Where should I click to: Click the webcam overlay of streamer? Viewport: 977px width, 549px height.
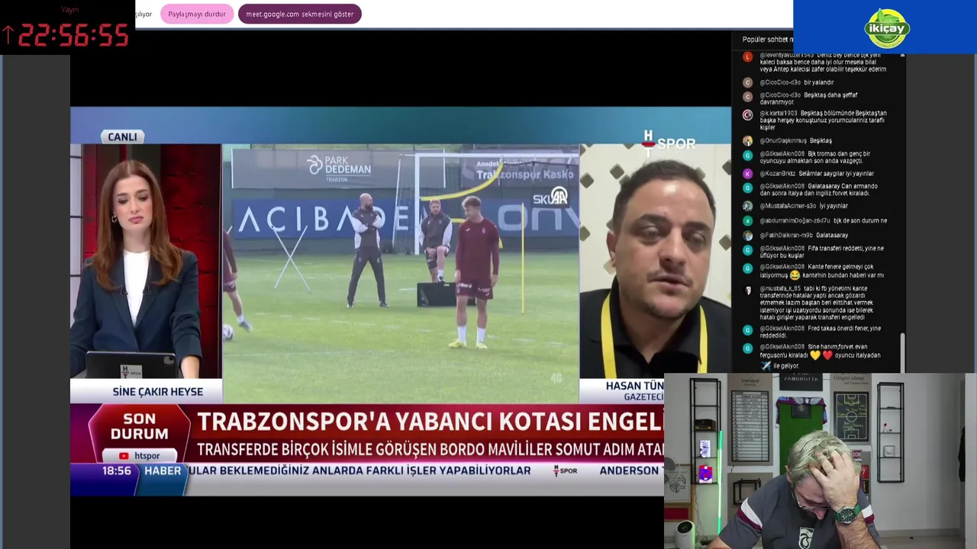point(820,461)
